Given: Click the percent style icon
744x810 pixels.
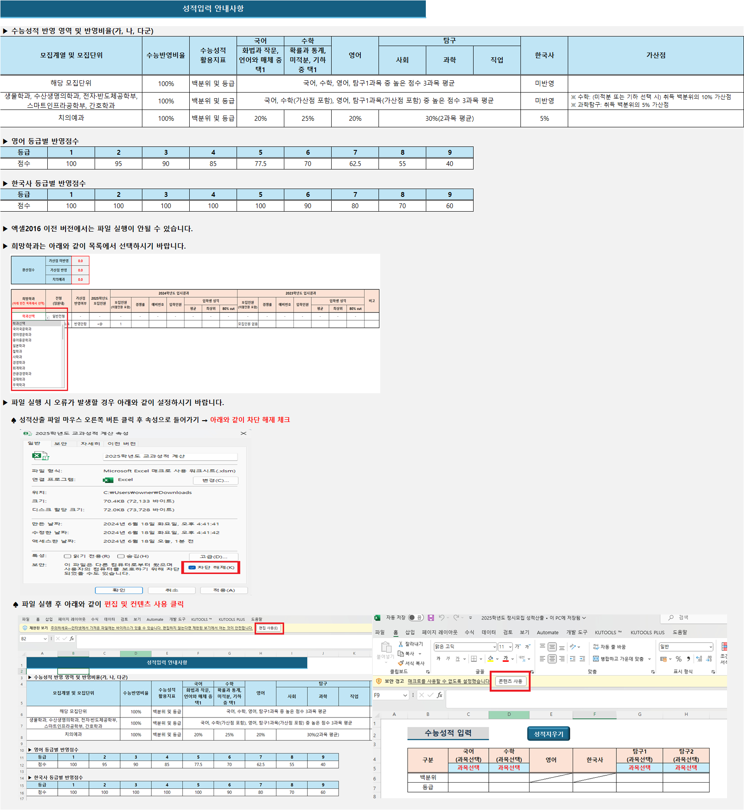Looking at the screenshot, I should point(678,659).
